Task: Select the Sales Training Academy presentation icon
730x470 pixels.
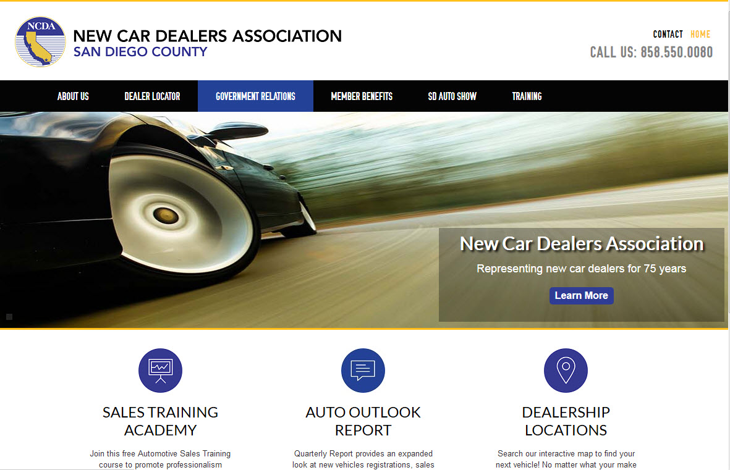Action: tap(160, 371)
